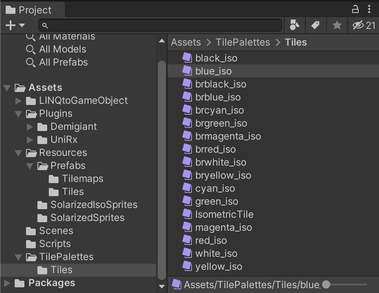Go to Assets in the breadcrumb
Screen dimensions: 379x293
click(x=186, y=42)
